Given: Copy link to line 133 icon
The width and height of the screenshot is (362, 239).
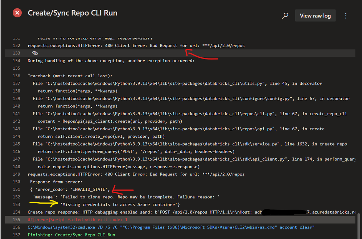Looking at the screenshot, I should (35, 53).
